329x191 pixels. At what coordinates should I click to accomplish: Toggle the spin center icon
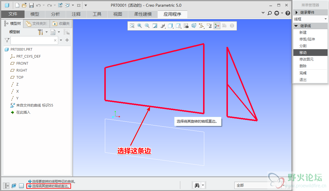point(217,26)
